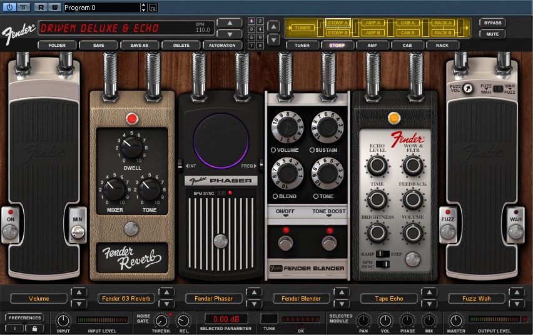Click up arrow beside Fender Phaser
This screenshot has width=533, height=335.
click(254, 292)
